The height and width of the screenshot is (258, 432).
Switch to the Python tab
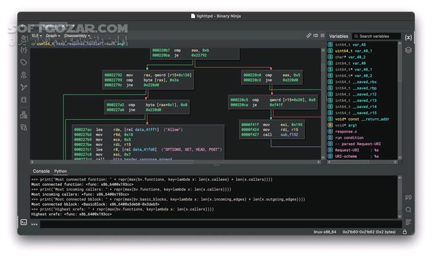coord(60,171)
